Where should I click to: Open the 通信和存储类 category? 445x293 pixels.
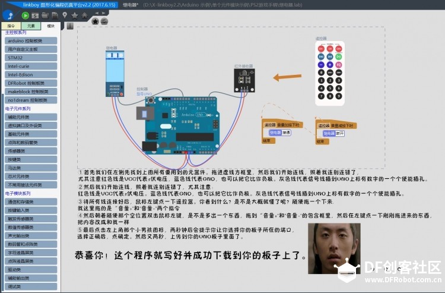31,202
